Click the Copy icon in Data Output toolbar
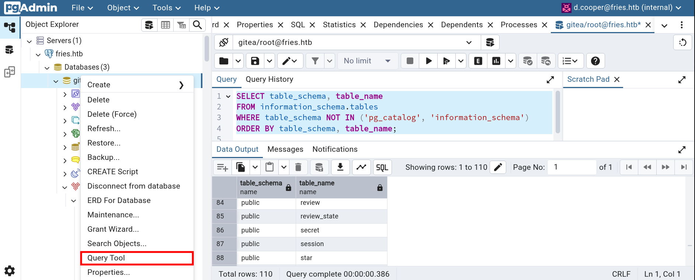 [241, 167]
